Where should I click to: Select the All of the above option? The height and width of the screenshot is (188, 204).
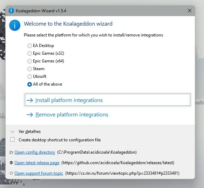tap(29, 85)
